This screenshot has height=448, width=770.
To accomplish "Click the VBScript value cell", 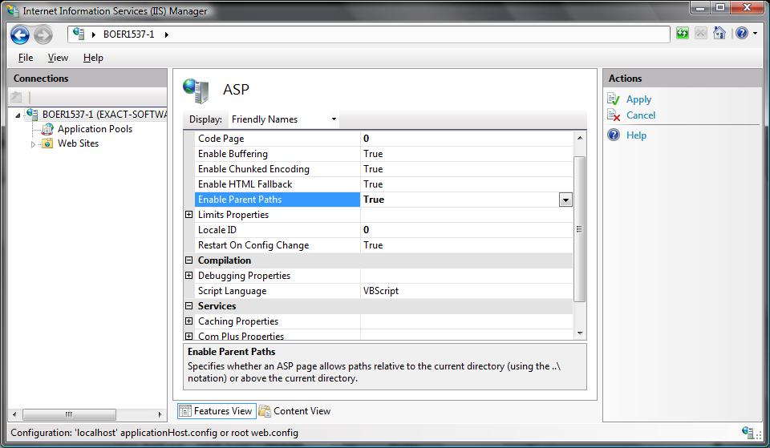I will (467, 290).
